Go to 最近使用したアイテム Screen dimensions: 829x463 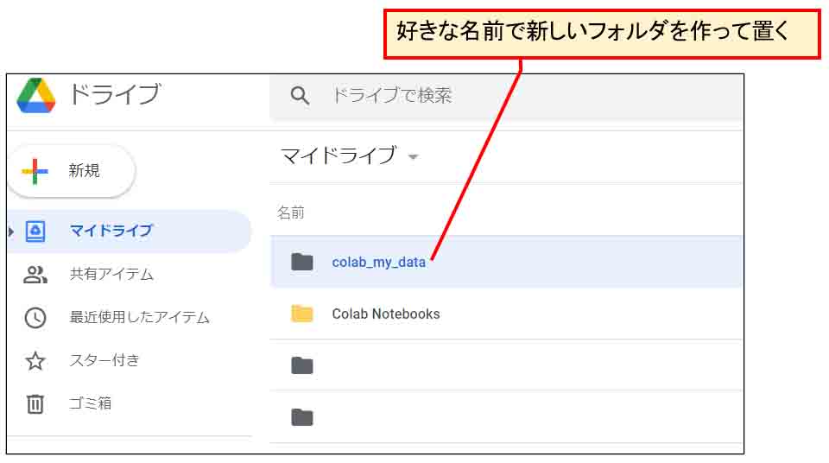click(139, 318)
